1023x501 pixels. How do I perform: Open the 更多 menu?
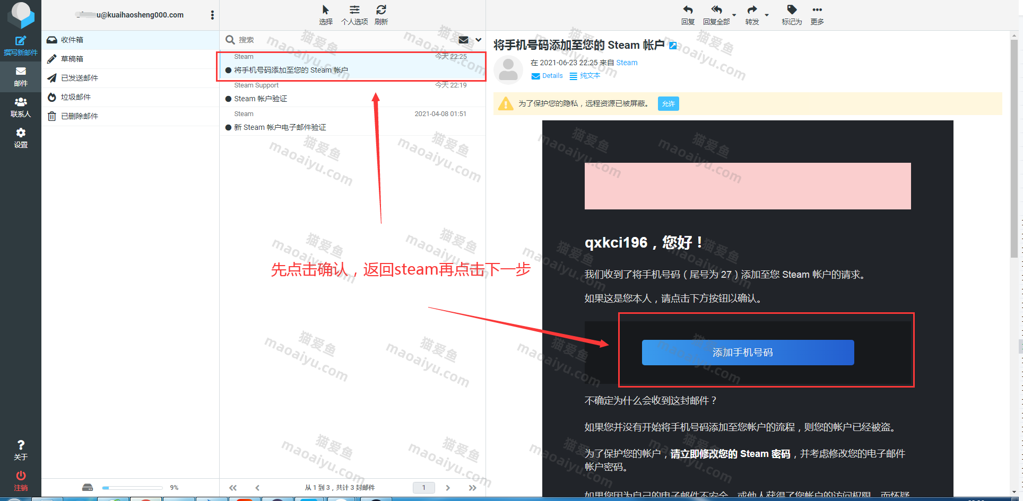click(817, 14)
